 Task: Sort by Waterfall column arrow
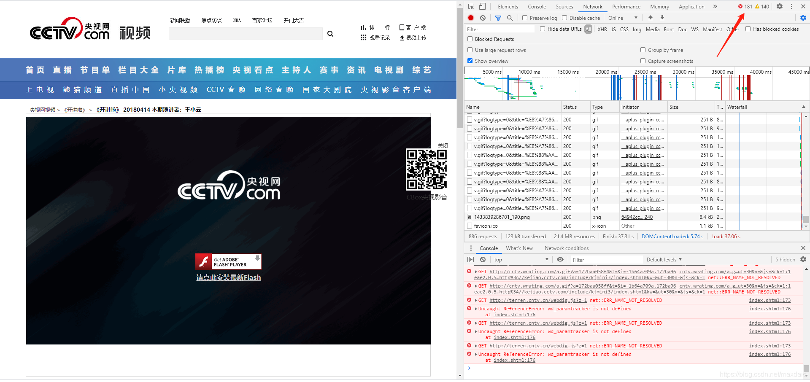[804, 107]
